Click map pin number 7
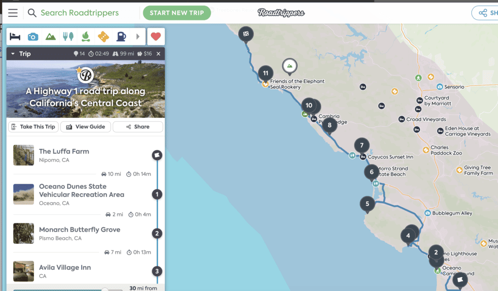 [361, 146]
